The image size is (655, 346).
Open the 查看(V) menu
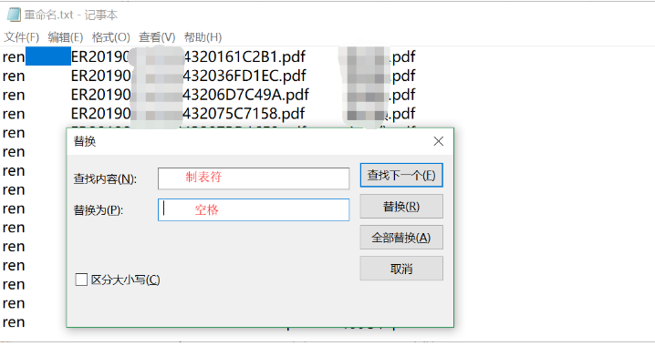(157, 37)
